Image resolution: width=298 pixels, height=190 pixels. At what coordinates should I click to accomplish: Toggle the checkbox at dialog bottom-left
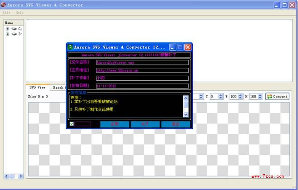click(72, 124)
